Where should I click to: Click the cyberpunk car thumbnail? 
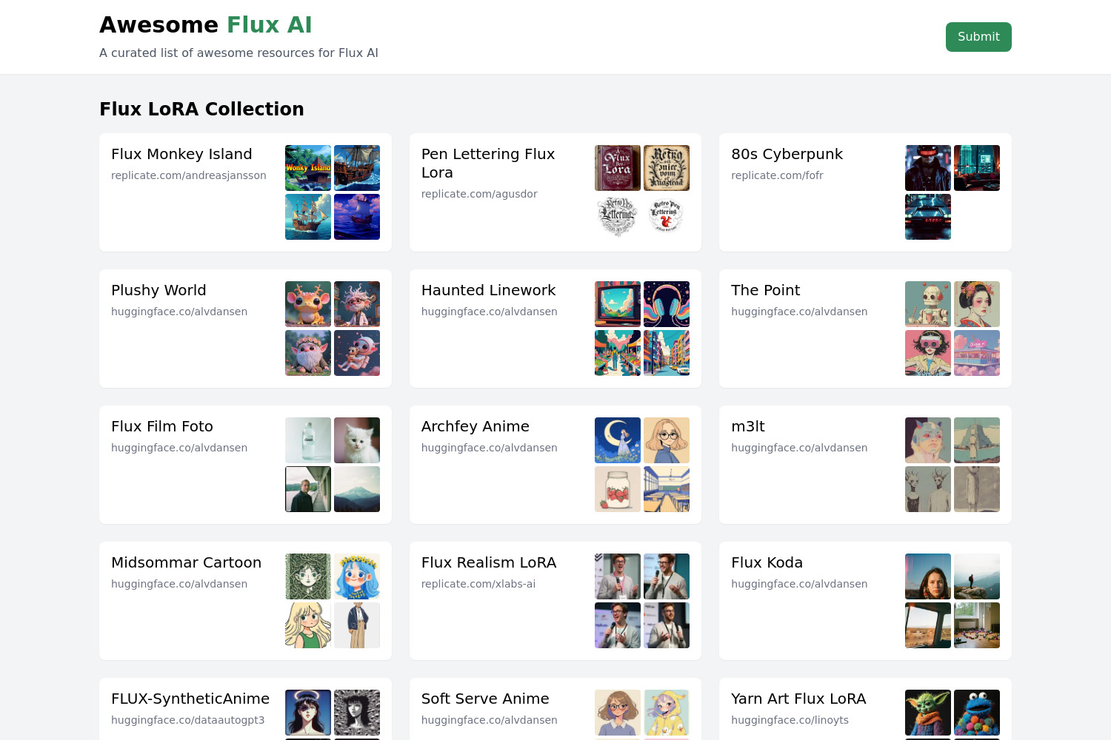pos(928,217)
